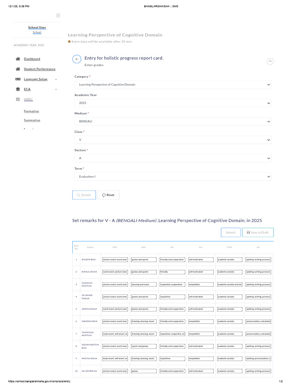Click the page URL in the footer
The height and width of the screenshot is (388, 291).
click(x=39, y=381)
